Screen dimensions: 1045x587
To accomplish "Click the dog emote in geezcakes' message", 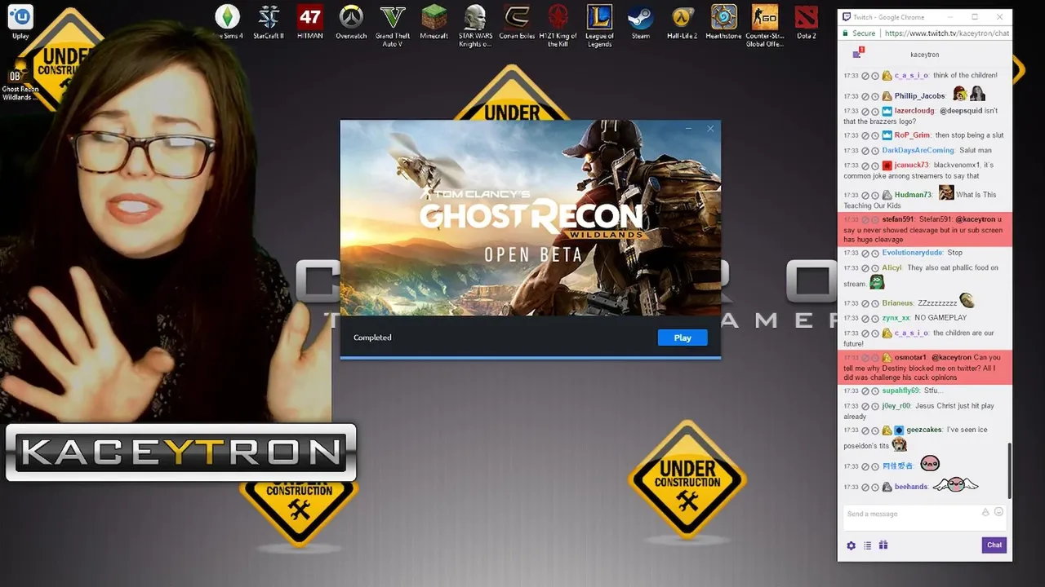I will point(899,445).
